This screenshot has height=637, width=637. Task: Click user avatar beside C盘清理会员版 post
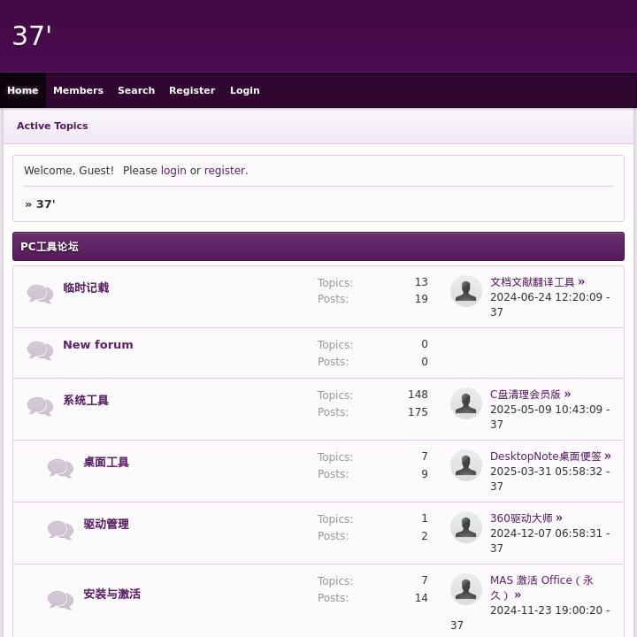[x=466, y=403]
